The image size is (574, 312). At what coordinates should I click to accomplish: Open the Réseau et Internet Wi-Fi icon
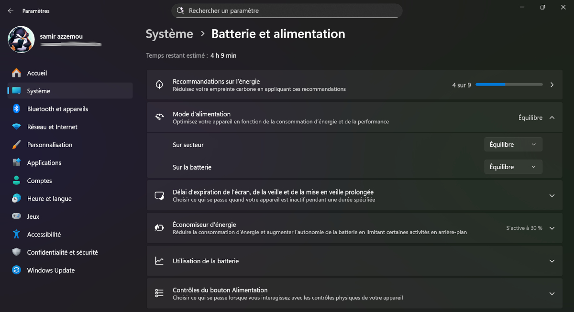16,127
